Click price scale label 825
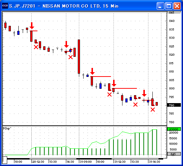 tap(172, 46)
